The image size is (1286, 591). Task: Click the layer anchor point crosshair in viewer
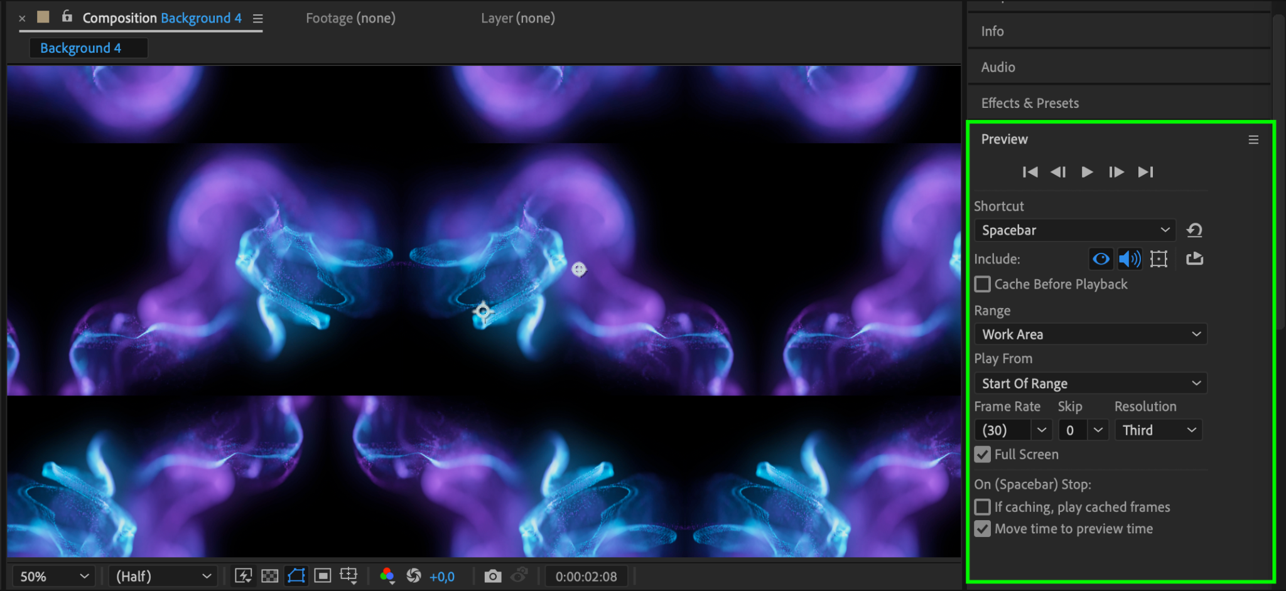click(483, 311)
